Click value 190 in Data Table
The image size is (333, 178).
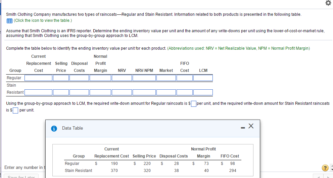[x=114, y=164]
